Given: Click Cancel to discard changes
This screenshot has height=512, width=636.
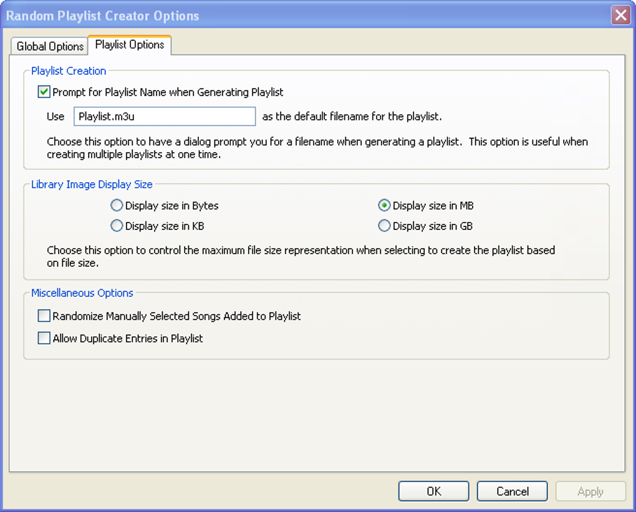Looking at the screenshot, I should 512,491.
